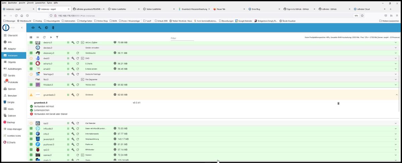Switch the light/dark theme icon in header
This screenshot has height=163, width=402.
point(46,28)
